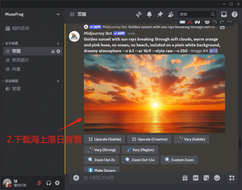Image resolution: width=242 pixels, height=190 pixels.
Task: Open the GIF picker
Action: 195,178
